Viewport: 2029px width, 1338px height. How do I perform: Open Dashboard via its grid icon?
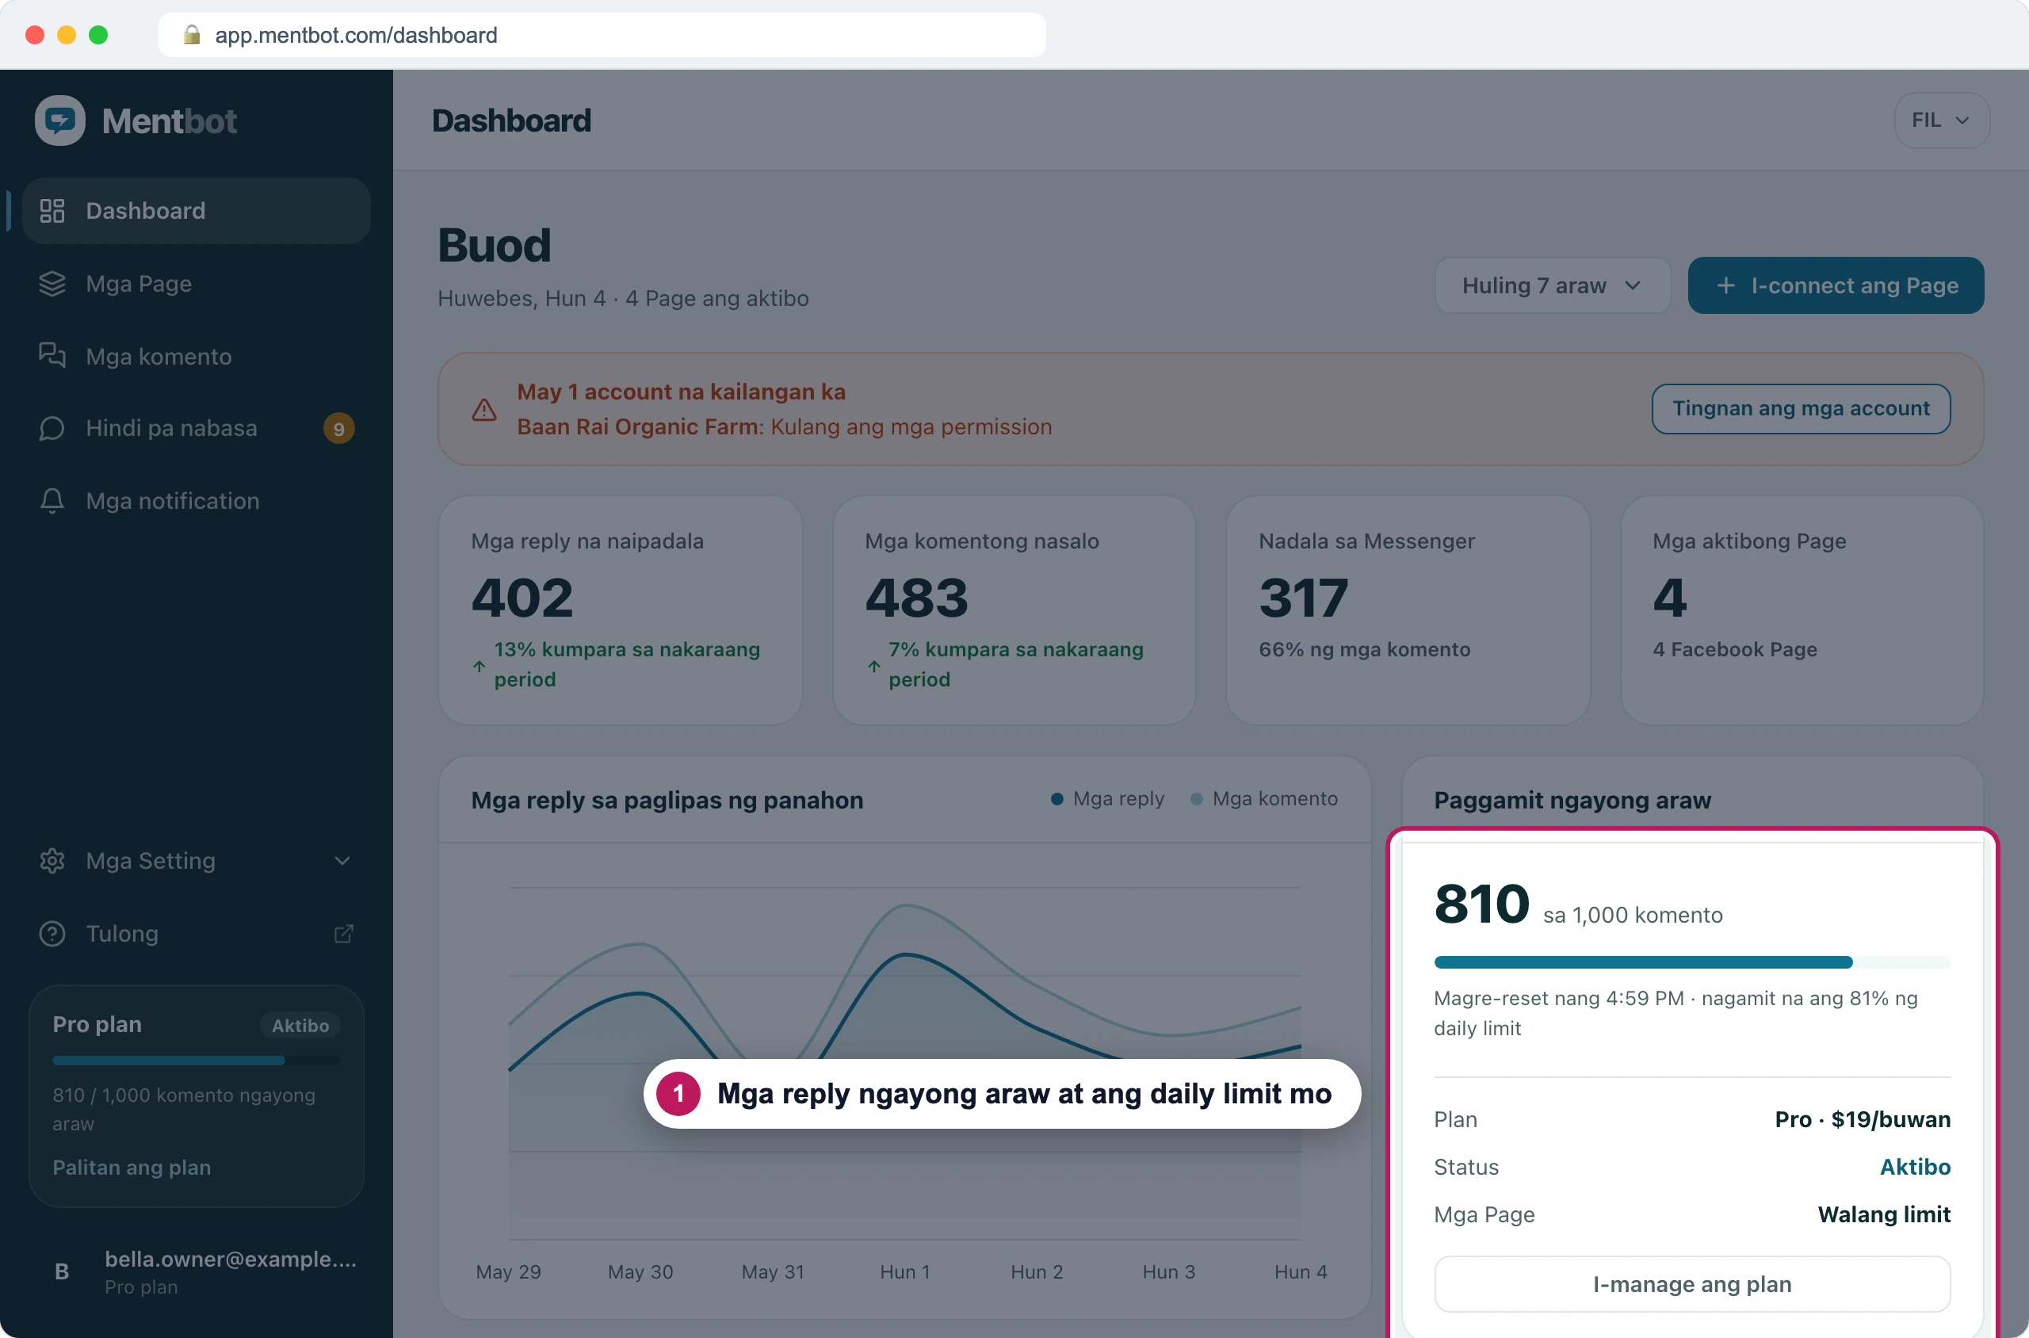click(x=52, y=211)
